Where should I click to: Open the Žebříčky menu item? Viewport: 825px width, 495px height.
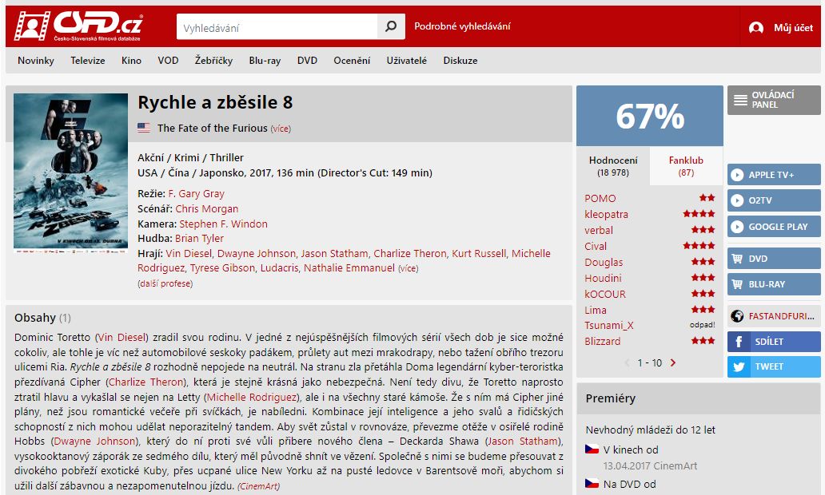213,61
